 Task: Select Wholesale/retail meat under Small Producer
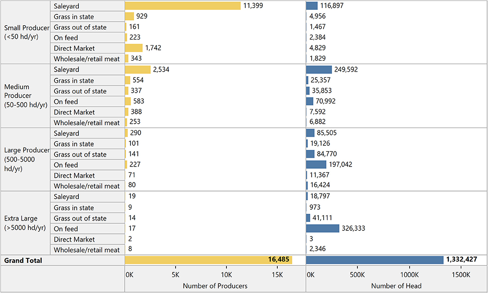(86, 59)
